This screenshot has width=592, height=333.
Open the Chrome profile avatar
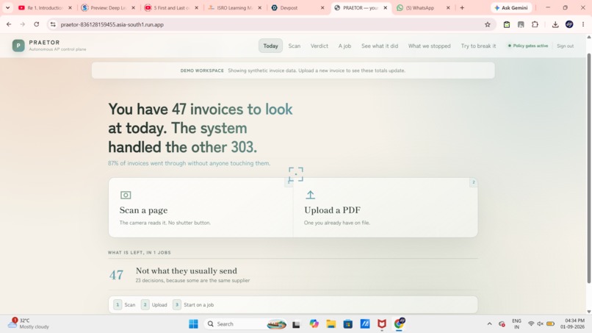click(569, 24)
